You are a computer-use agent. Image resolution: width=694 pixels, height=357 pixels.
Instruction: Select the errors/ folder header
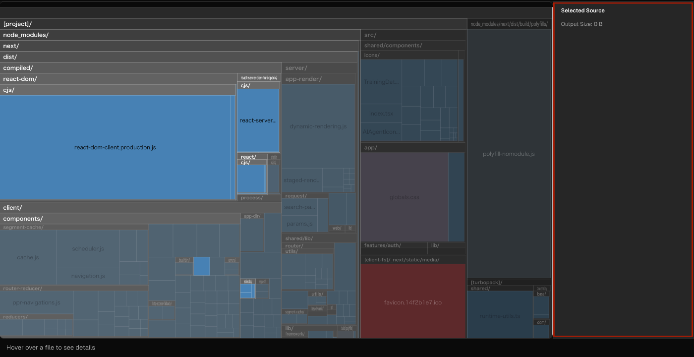[x=232, y=260]
